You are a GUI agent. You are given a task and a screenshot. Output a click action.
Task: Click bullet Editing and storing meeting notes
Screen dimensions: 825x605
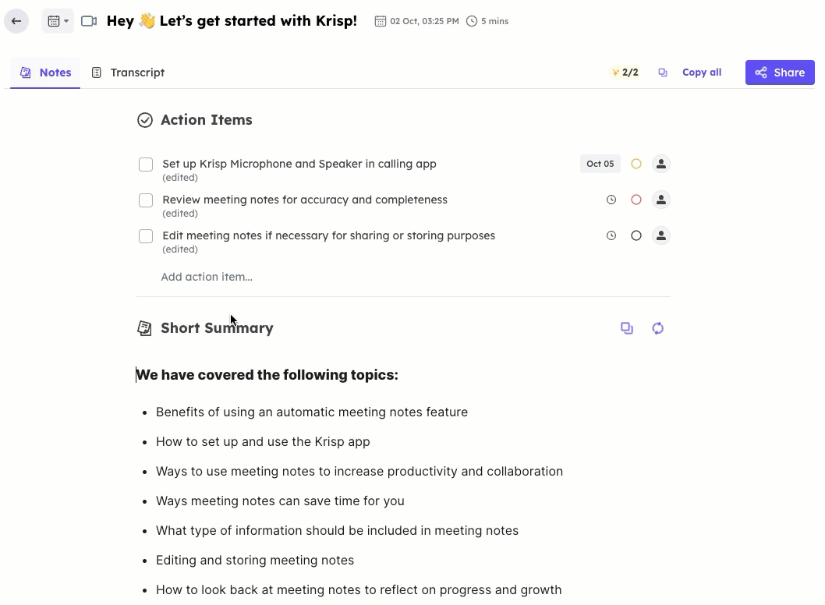pyautogui.click(x=255, y=560)
